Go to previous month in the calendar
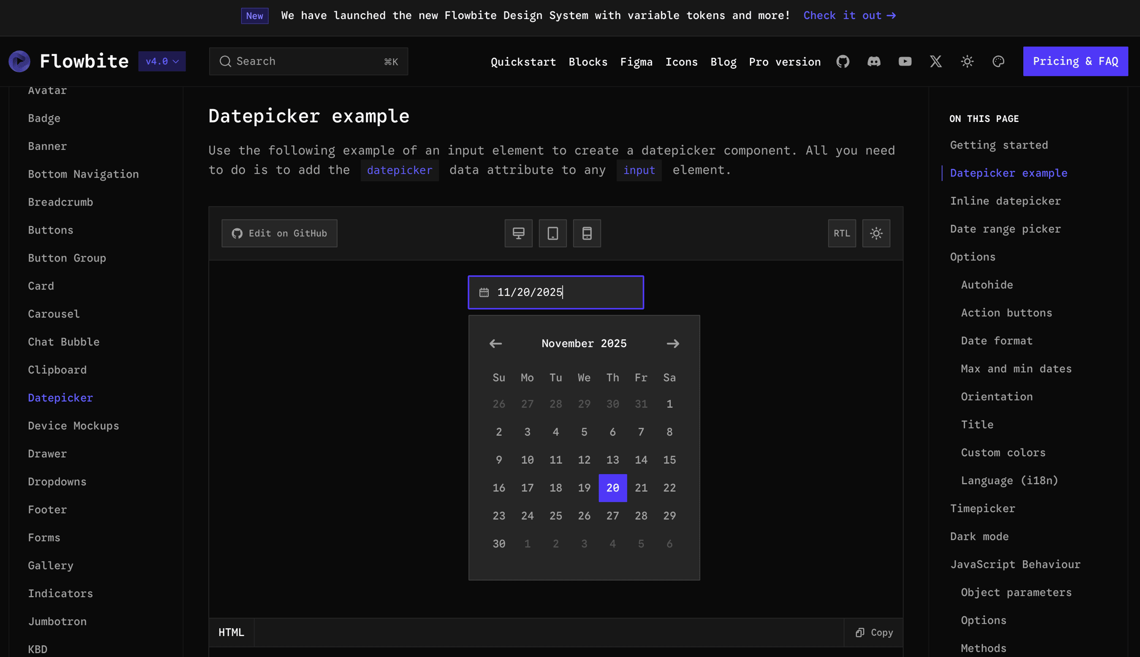The height and width of the screenshot is (657, 1140). pyautogui.click(x=495, y=343)
